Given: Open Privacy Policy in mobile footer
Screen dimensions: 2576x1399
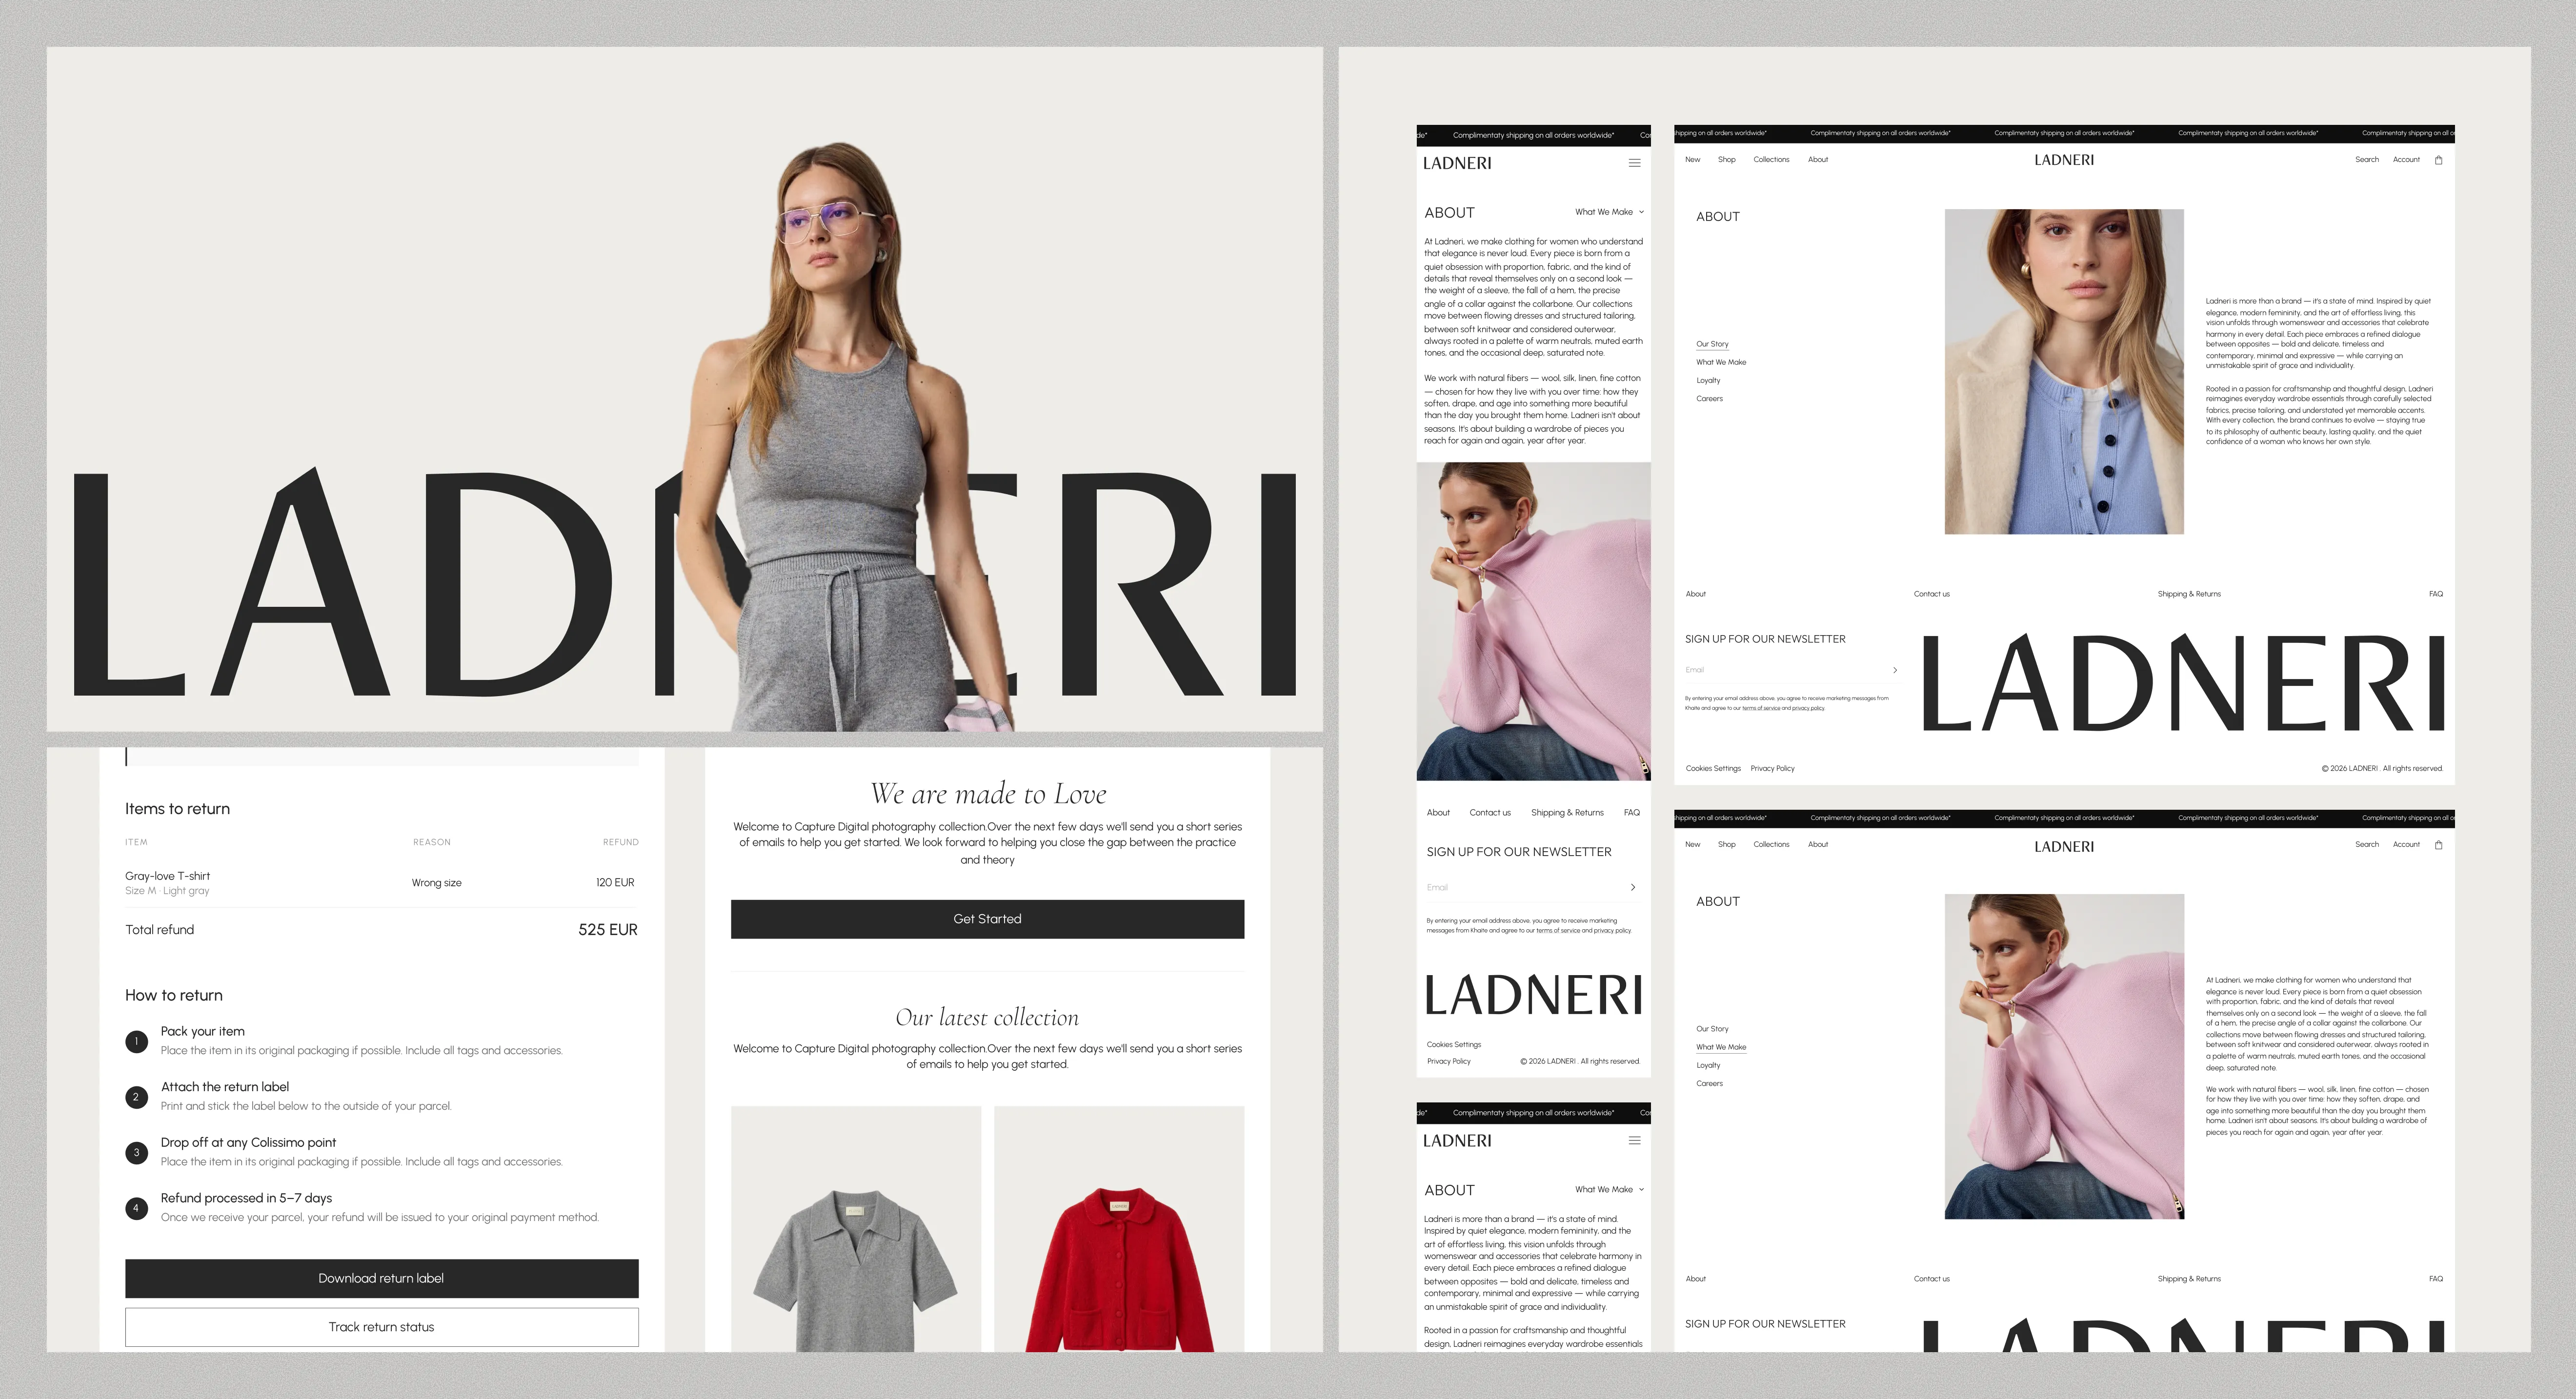Looking at the screenshot, I should click(x=1448, y=1061).
